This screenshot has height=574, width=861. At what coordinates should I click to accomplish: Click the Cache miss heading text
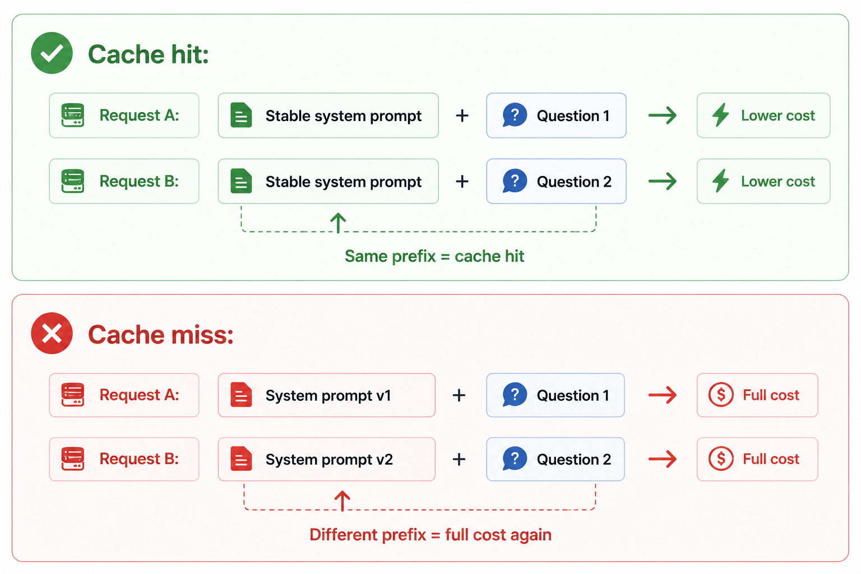click(161, 335)
